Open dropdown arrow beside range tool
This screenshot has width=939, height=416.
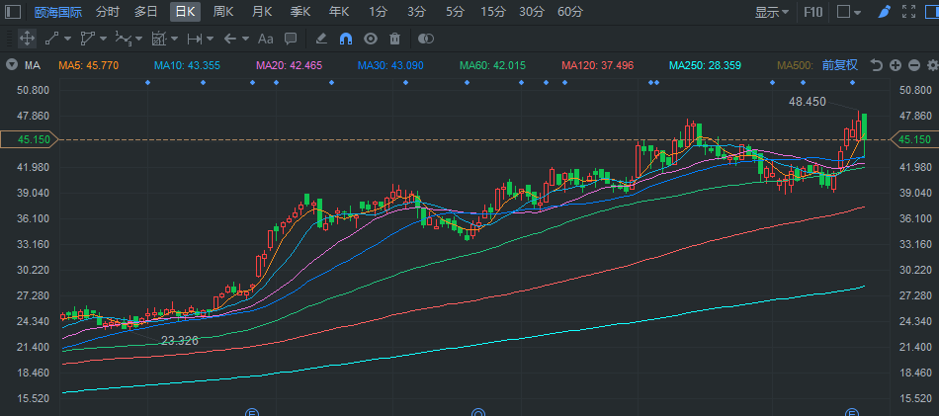(211, 39)
